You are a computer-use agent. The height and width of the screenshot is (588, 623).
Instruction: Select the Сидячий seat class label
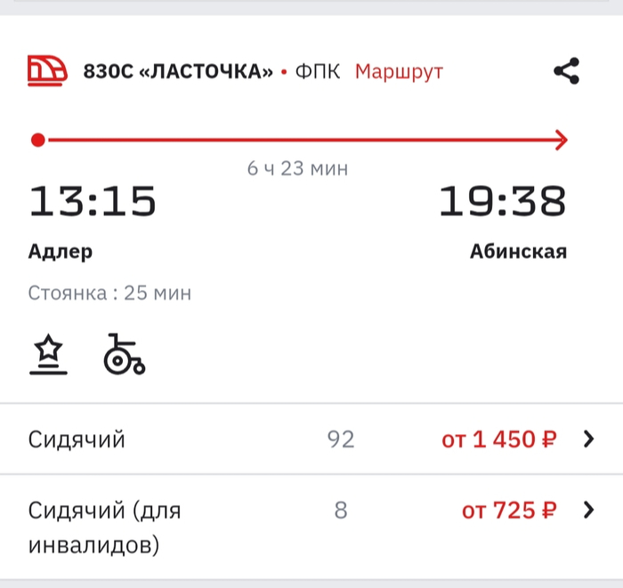77,439
